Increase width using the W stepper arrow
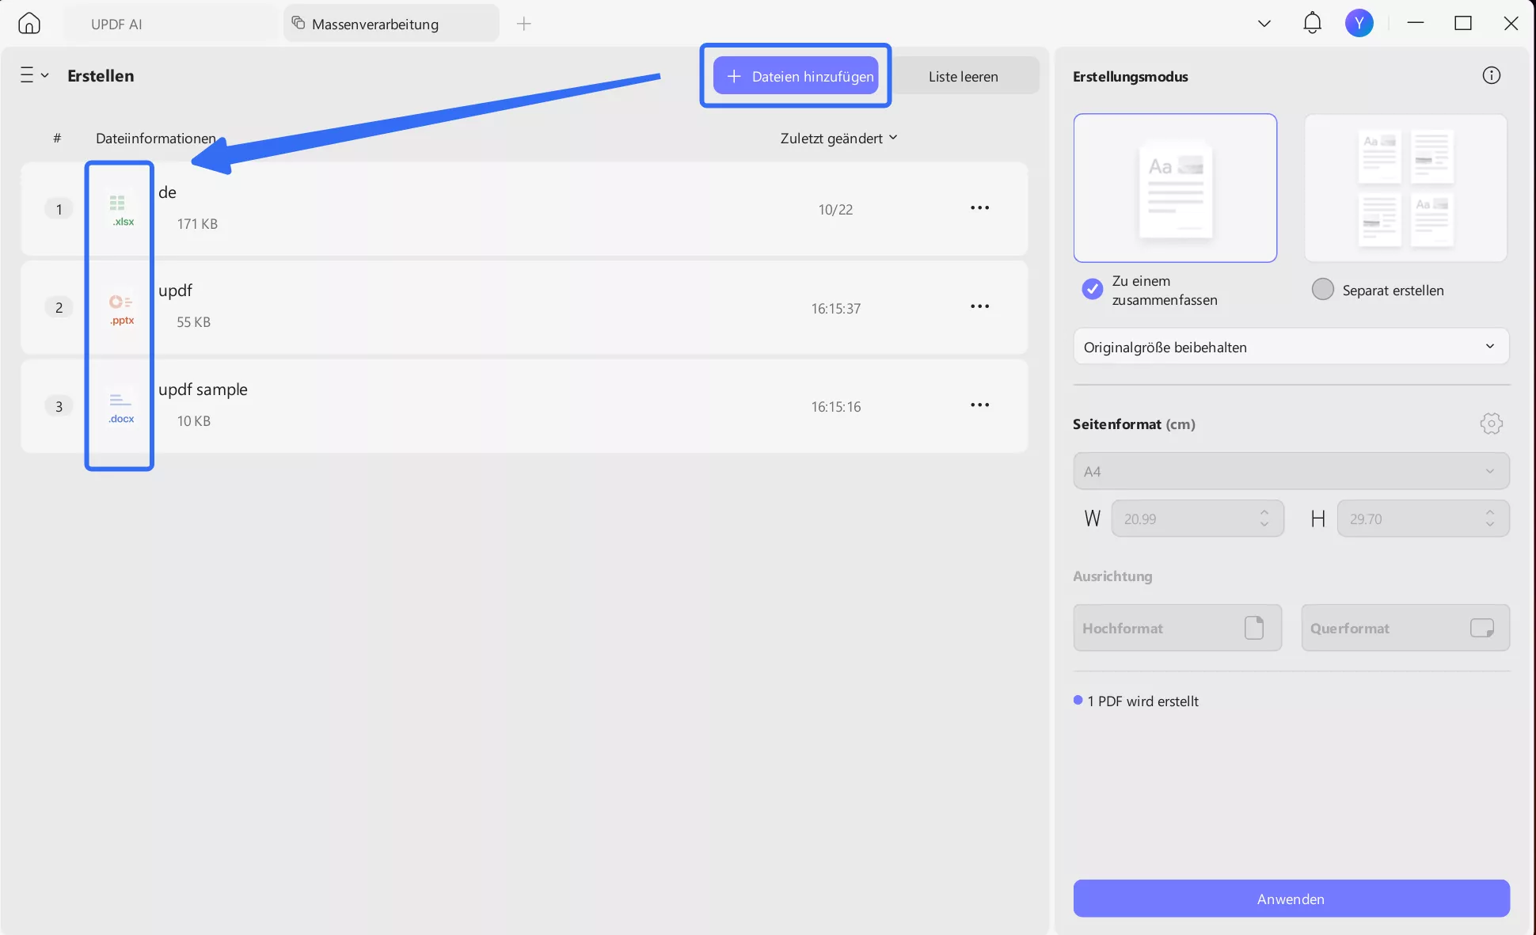The width and height of the screenshot is (1536, 935). [1264, 513]
